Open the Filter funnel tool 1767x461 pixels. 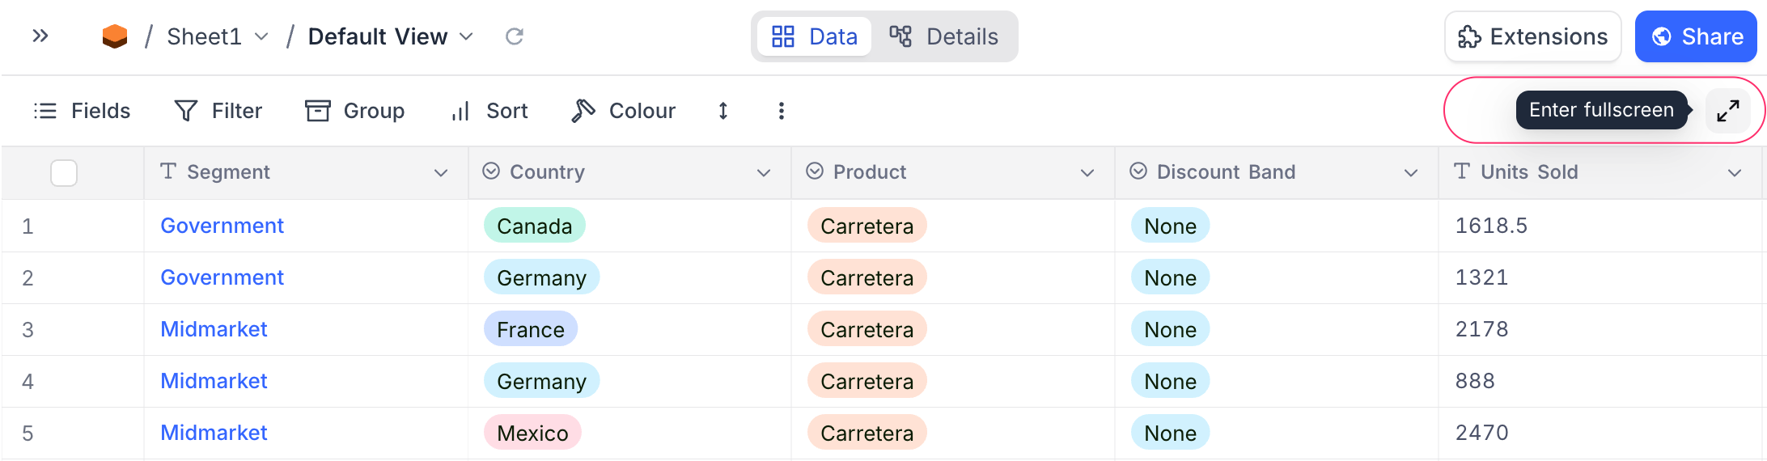[x=218, y=111]
